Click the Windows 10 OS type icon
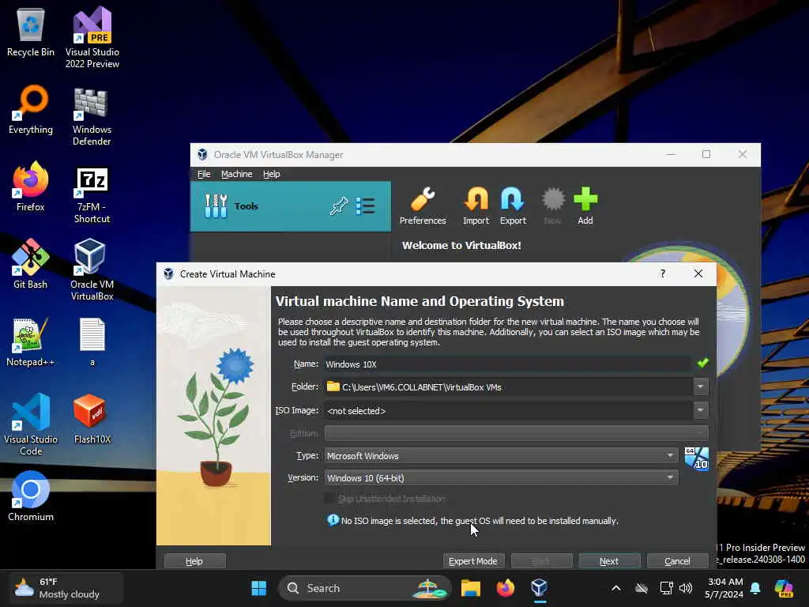The width and height of the screenshot is (809, 607). coord(697,458)
